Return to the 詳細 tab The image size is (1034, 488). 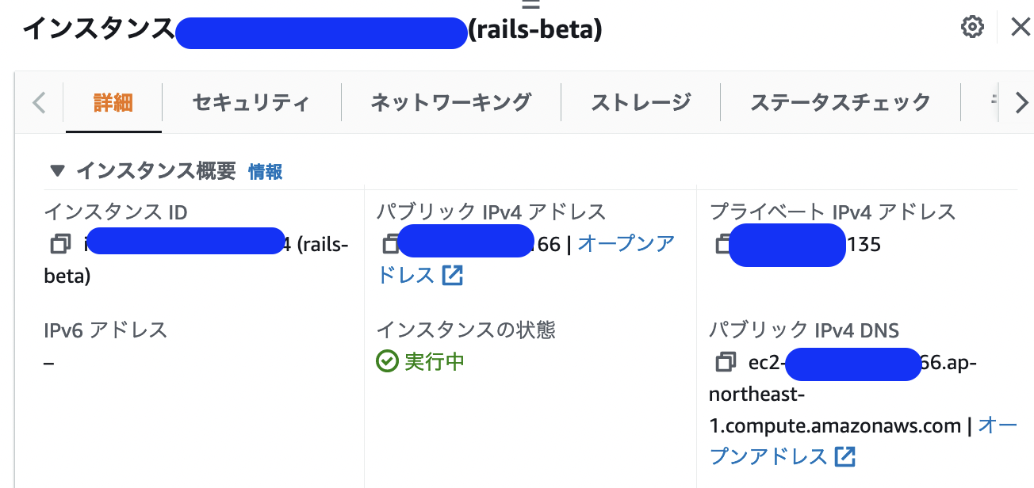(x=113, y=102)
